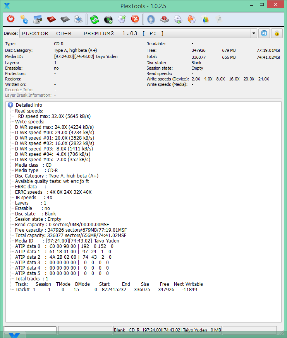Click the Disc Category Type A value at top
287x338 pixels.
coord(76,50)
